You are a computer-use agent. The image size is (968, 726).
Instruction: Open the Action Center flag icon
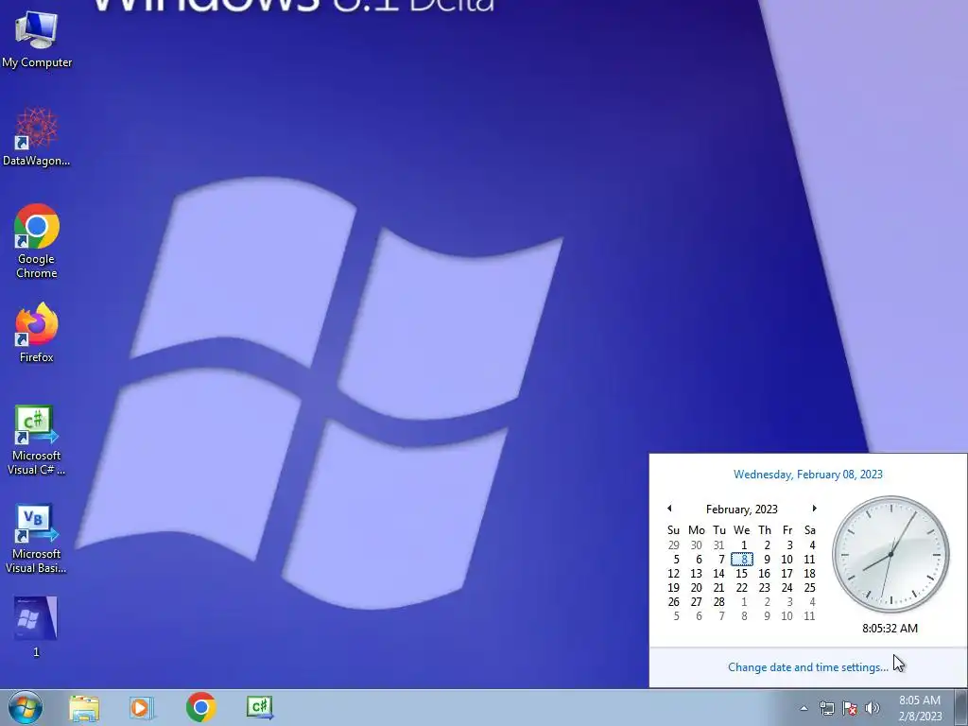click(x=850, y=708)
